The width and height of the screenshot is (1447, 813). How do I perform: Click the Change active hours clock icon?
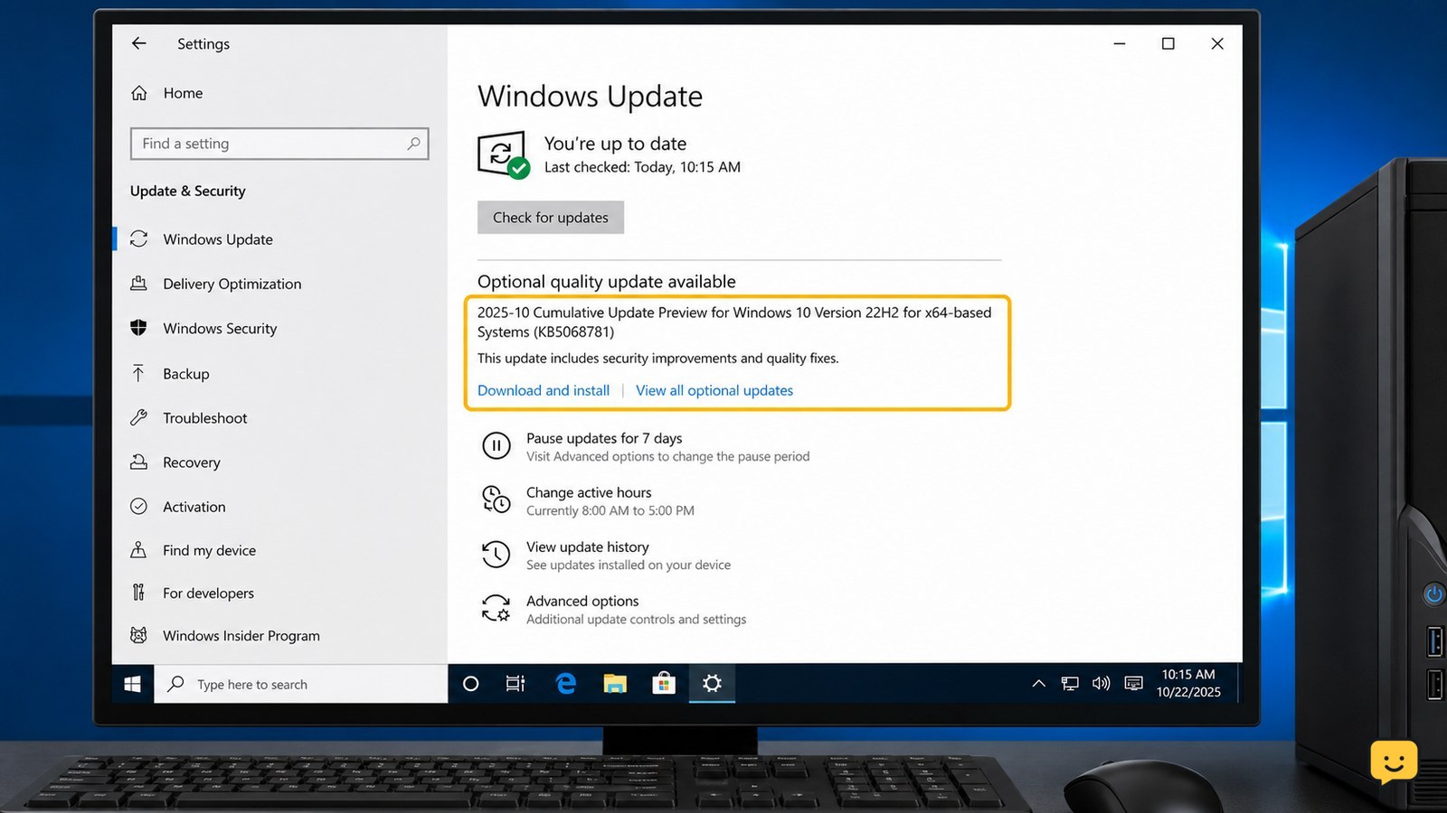pyautogui.click(x=496, y=500)
